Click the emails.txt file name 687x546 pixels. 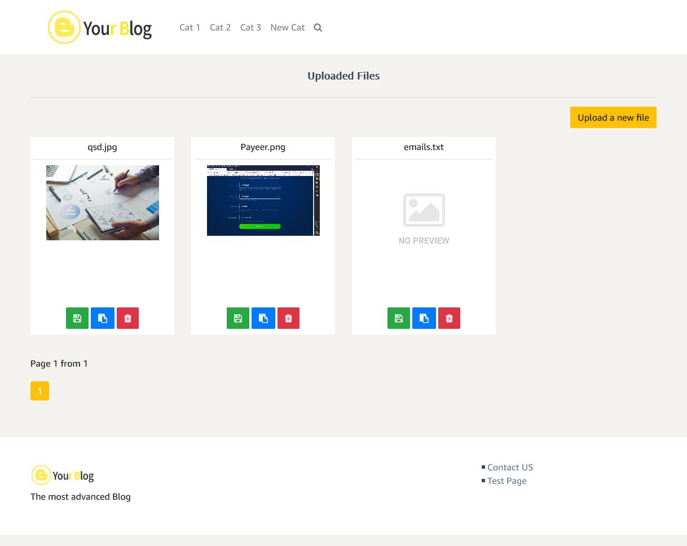424,147
